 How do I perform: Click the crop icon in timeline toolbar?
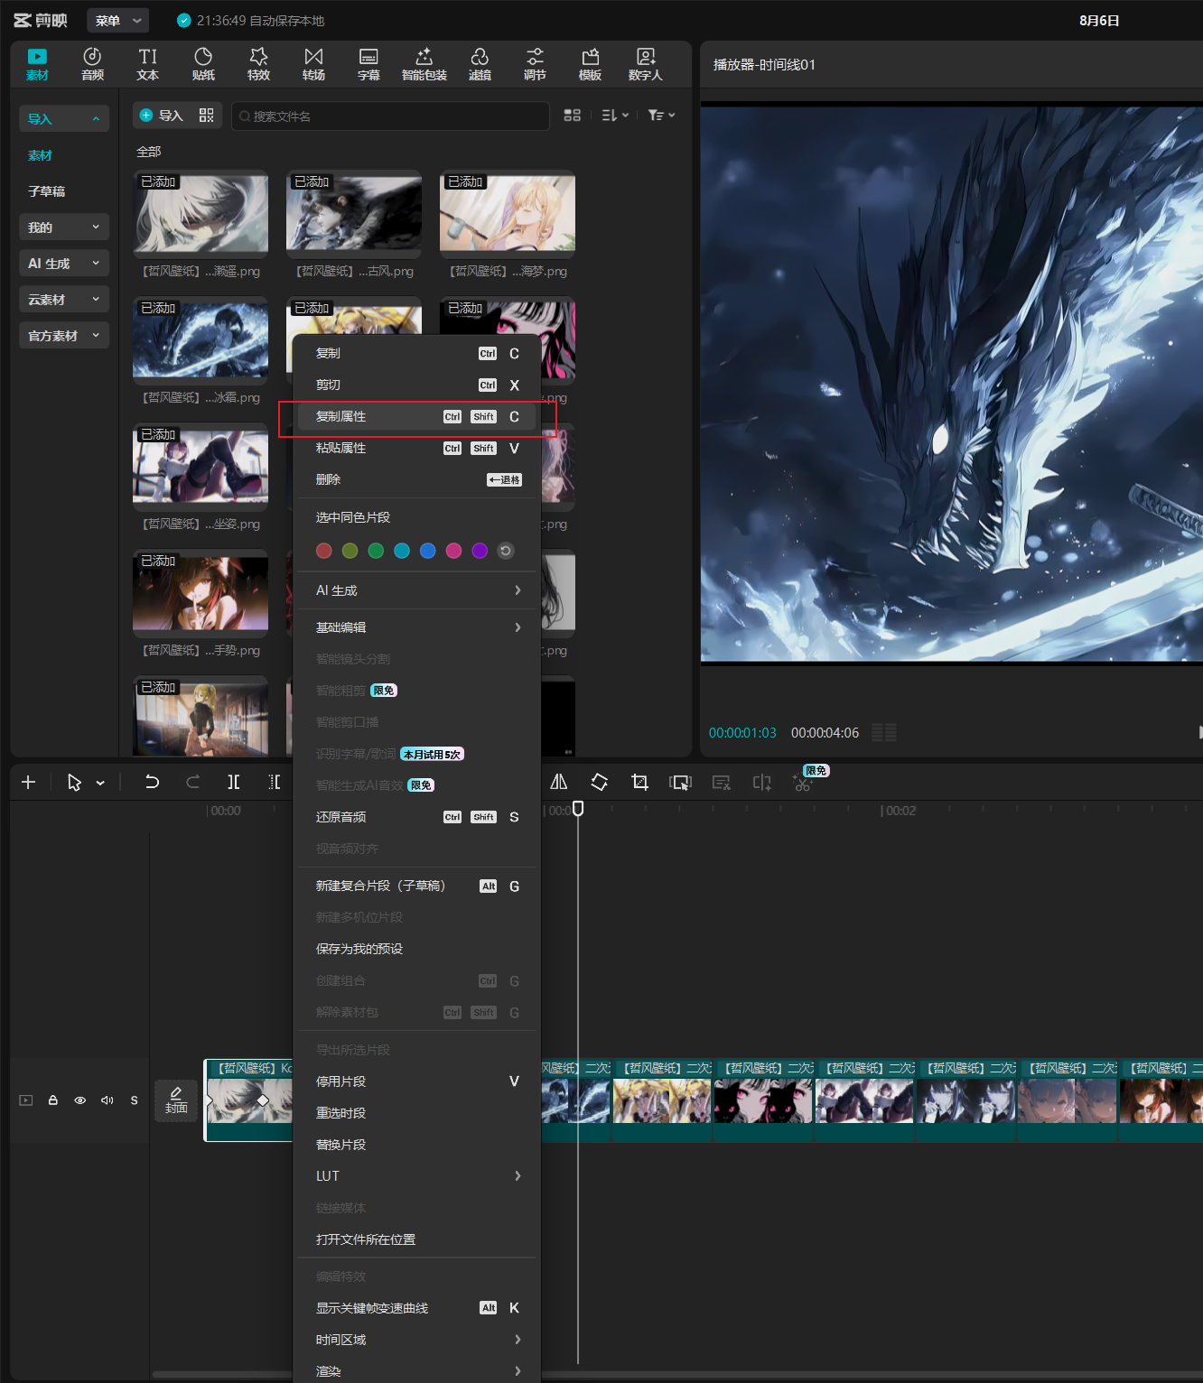tap(640, 782)
